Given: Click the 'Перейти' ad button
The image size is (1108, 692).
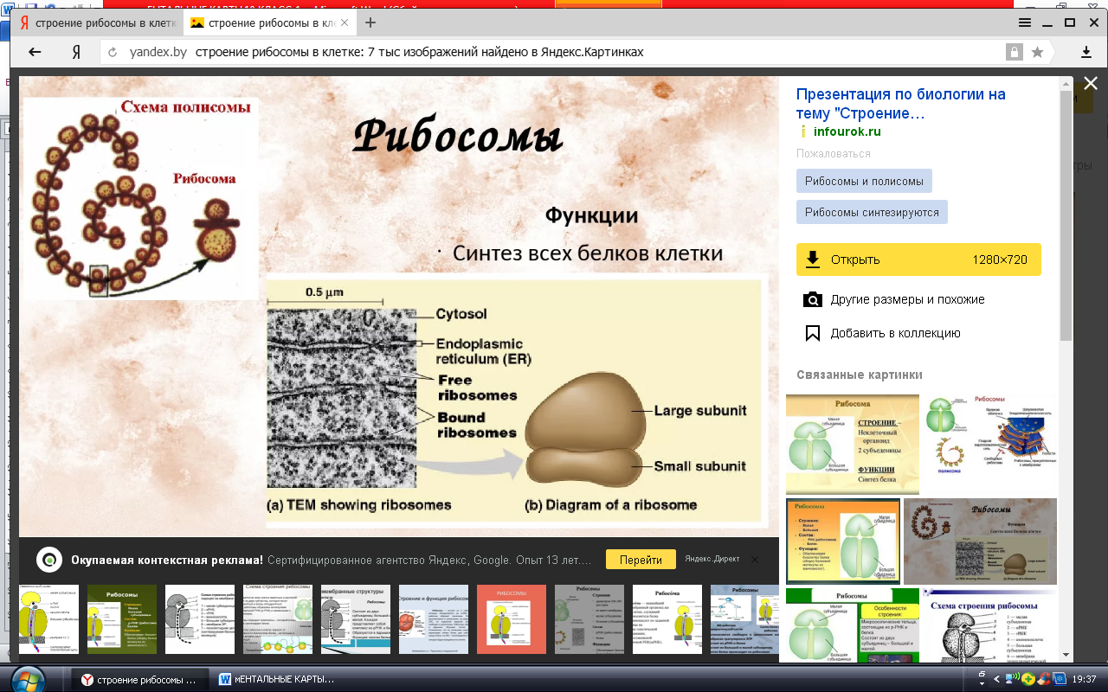Looking at the screenshot, I should pyautogui.click(x=641, y=560).
